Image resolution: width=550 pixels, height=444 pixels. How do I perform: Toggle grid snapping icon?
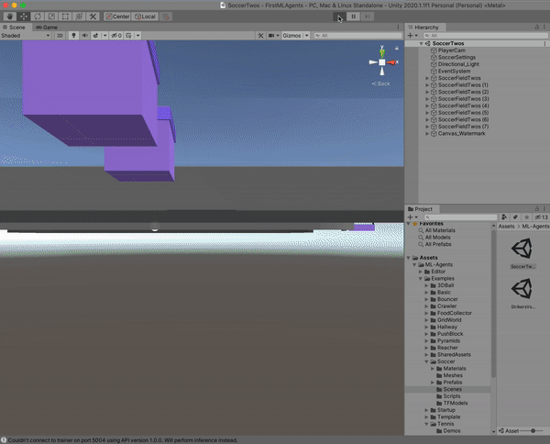pos(166,17)
